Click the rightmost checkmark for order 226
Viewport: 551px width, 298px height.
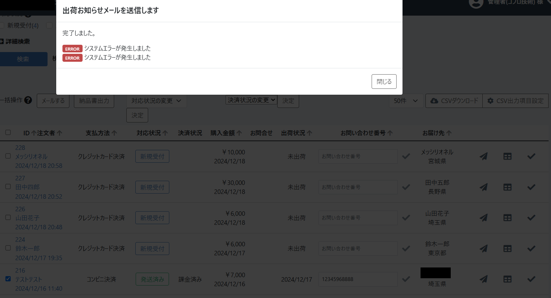coord(531,218)
